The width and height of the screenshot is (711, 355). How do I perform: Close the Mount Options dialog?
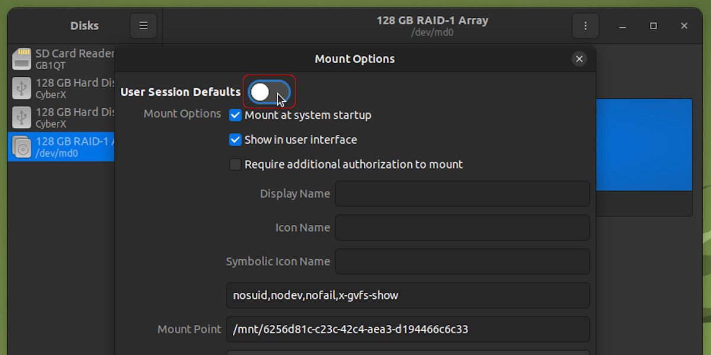(579, 59)
